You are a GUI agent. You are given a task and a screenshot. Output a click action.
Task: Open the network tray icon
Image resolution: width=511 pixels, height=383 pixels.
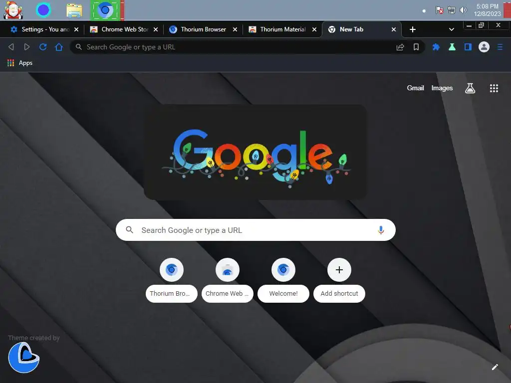tap(451, 10)
